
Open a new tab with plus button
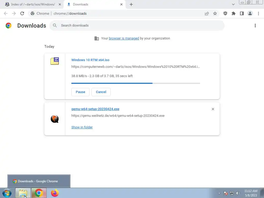[131, 4]
